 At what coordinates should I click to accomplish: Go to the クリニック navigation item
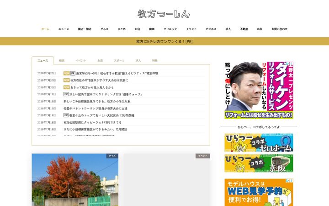tap(170, 29)
